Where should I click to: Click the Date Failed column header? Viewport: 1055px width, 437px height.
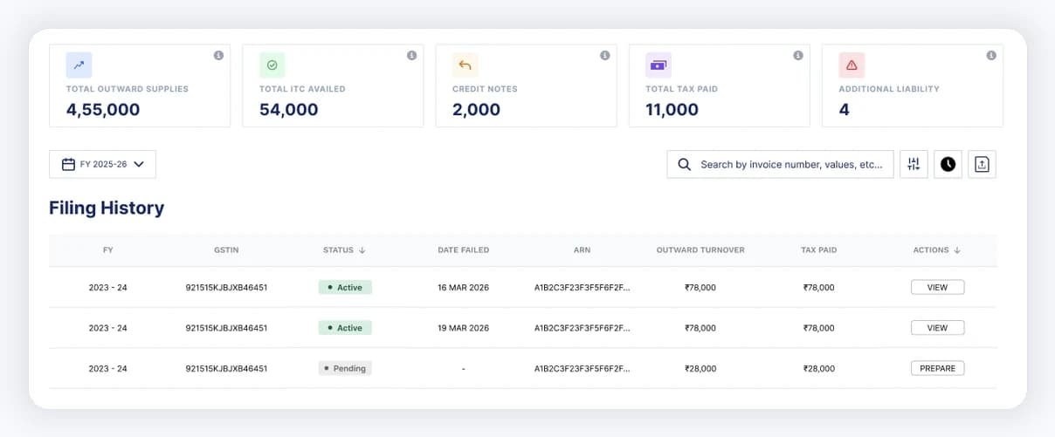click(x=463, y=250)
